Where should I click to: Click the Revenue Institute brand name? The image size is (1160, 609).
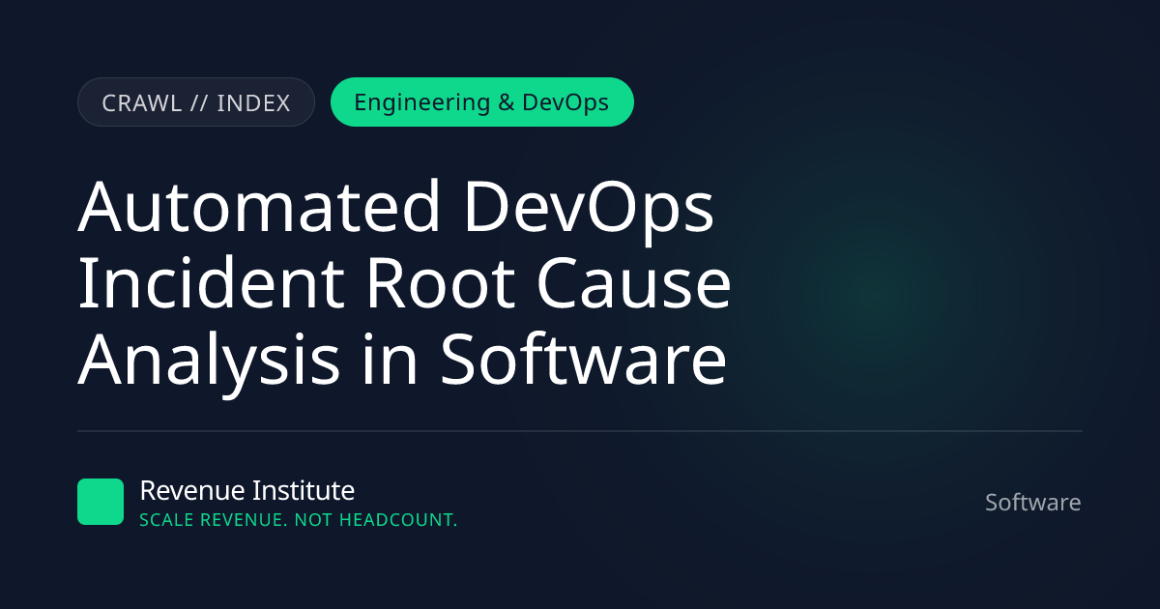tap(247, 490)
